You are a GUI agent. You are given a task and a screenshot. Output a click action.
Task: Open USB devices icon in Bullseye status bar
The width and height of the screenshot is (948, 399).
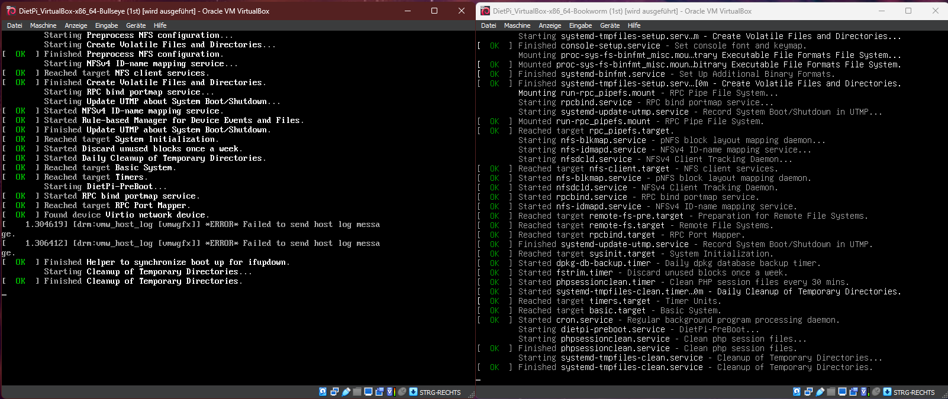click(346, 391)
